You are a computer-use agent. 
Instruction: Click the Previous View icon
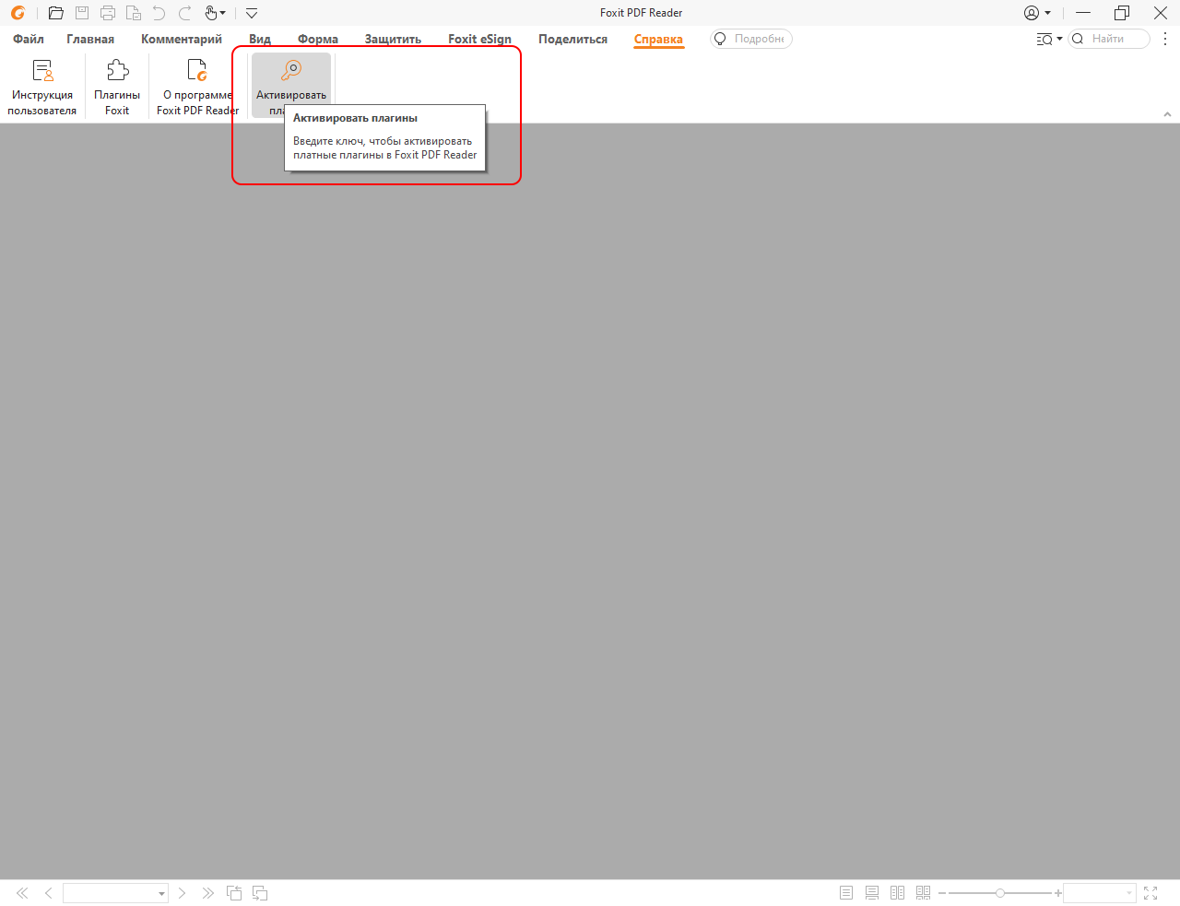[x=234, y=893]
